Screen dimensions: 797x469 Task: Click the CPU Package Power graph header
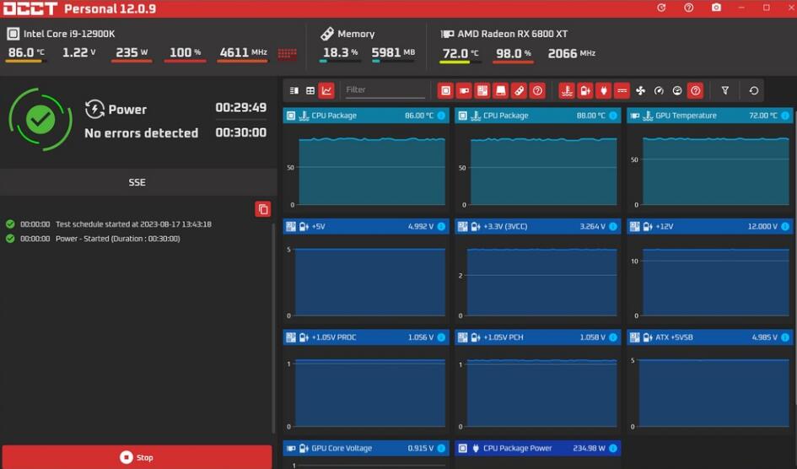[x=538, y=448]
